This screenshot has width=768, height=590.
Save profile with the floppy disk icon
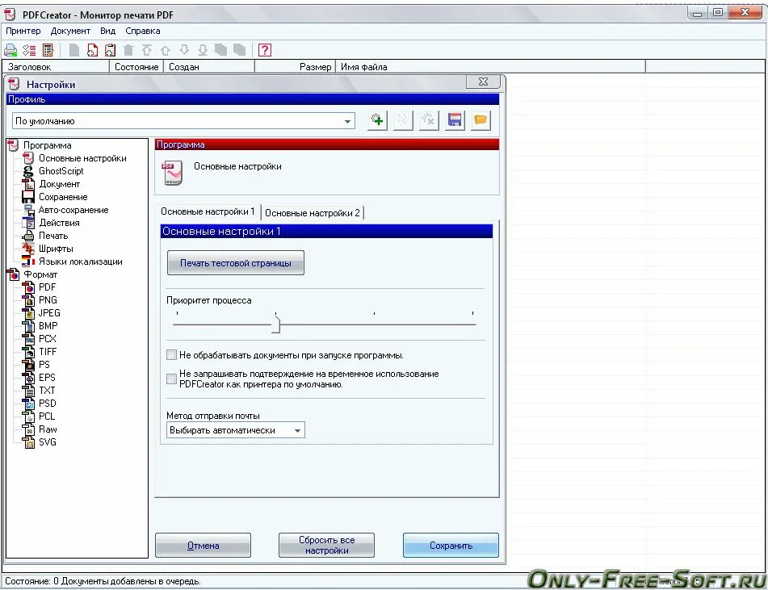[x=455, y=120]
